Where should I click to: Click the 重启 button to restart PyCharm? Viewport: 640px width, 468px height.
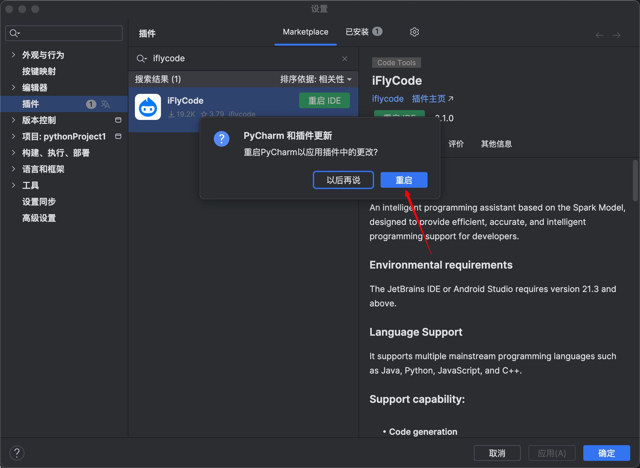(x=404, y=180)
